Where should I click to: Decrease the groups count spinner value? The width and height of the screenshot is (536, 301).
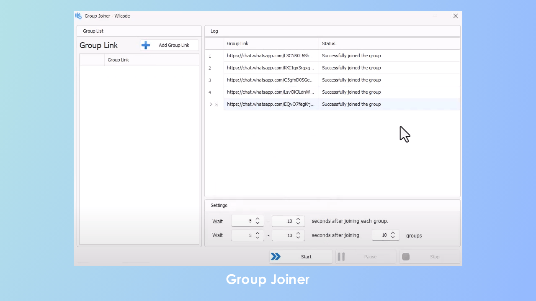(393, 238)
